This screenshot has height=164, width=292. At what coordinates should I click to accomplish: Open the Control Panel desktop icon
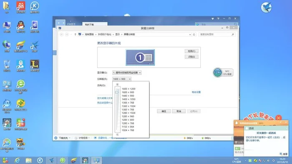[7, 86]
